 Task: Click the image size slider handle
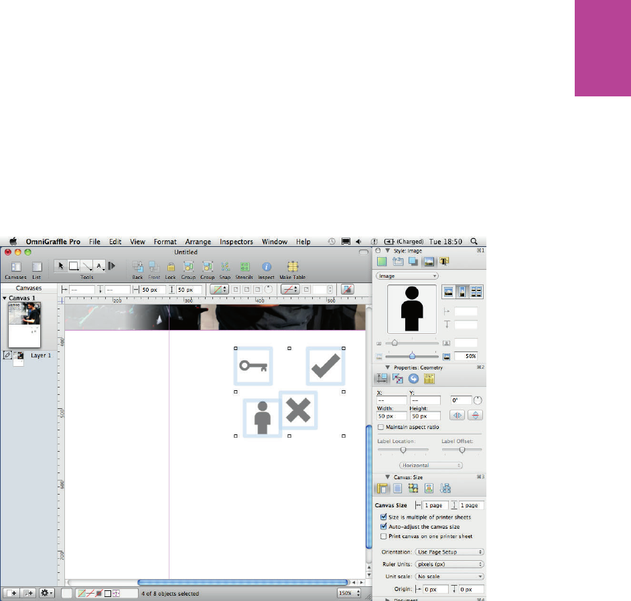tap(395, 343)
